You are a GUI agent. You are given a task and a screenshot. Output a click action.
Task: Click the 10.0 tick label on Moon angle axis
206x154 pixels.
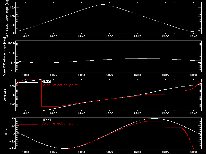tap(12, 53)
